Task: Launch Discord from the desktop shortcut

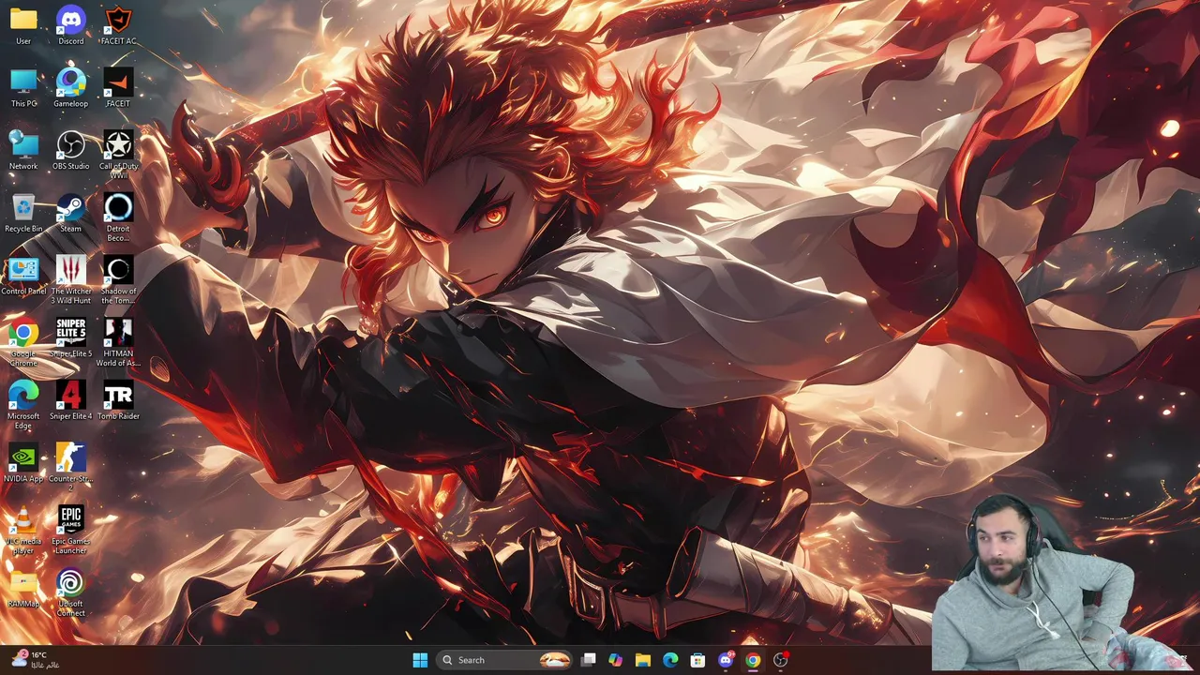Action: point(70,25)
